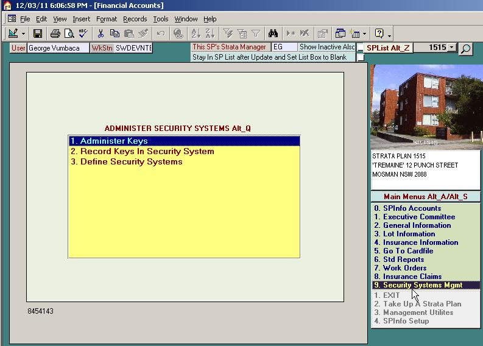This screenshot has height=346, width=483.
Task: Open the SPList 1515 dropdown arrow
Action: [x=451, y=48]
